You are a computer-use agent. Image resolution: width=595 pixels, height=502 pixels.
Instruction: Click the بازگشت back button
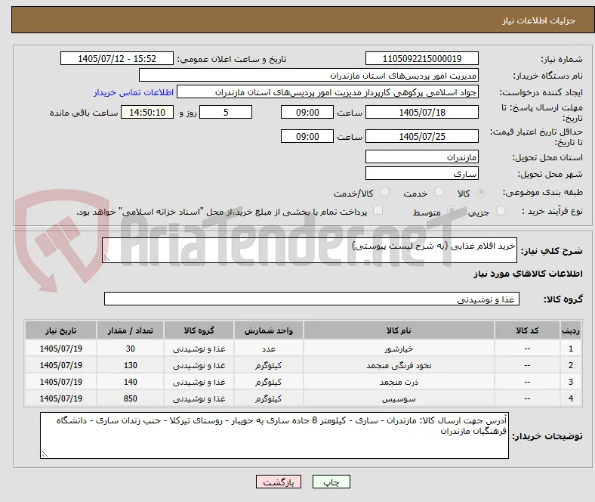[x=279, y=482]
